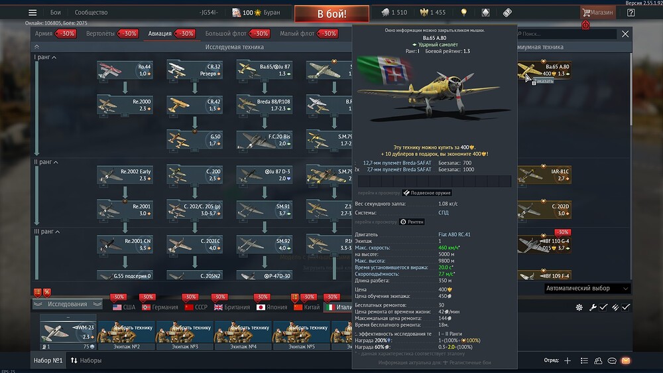Click the Ba.65 A.80 aircraft preview image
Image resolution: width=663 pixels, height=373 pixels.
434,89
